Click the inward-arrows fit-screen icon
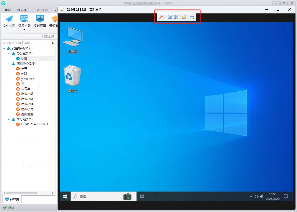Viewport: 297px width, 212px height. pyautogui.click(x=170, y=17)
